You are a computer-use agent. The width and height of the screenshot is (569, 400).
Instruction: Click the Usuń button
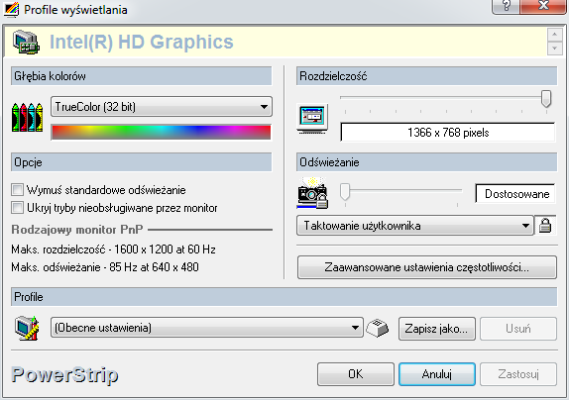pos(518,329)
